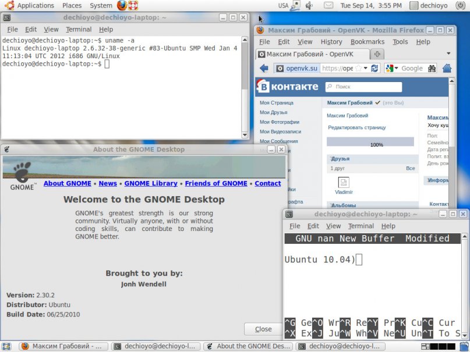Click the power shutdown icon
Viewport: 470px width, 352px height.
coord(461,5)
